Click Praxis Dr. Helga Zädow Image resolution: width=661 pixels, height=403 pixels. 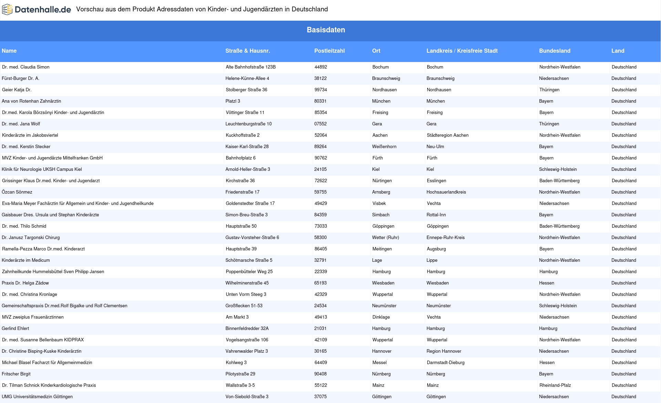tap(25, 283)
